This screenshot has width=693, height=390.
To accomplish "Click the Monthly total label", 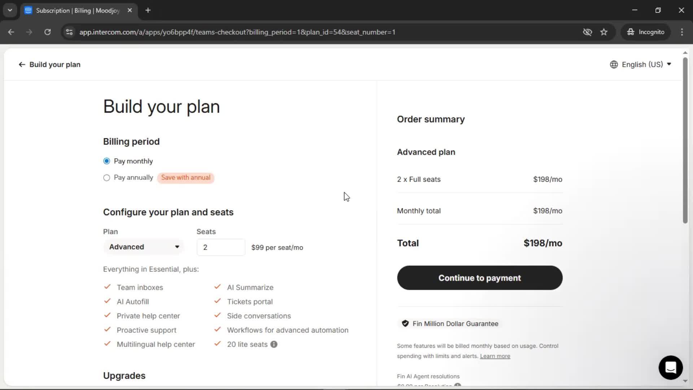I will 419,211.
